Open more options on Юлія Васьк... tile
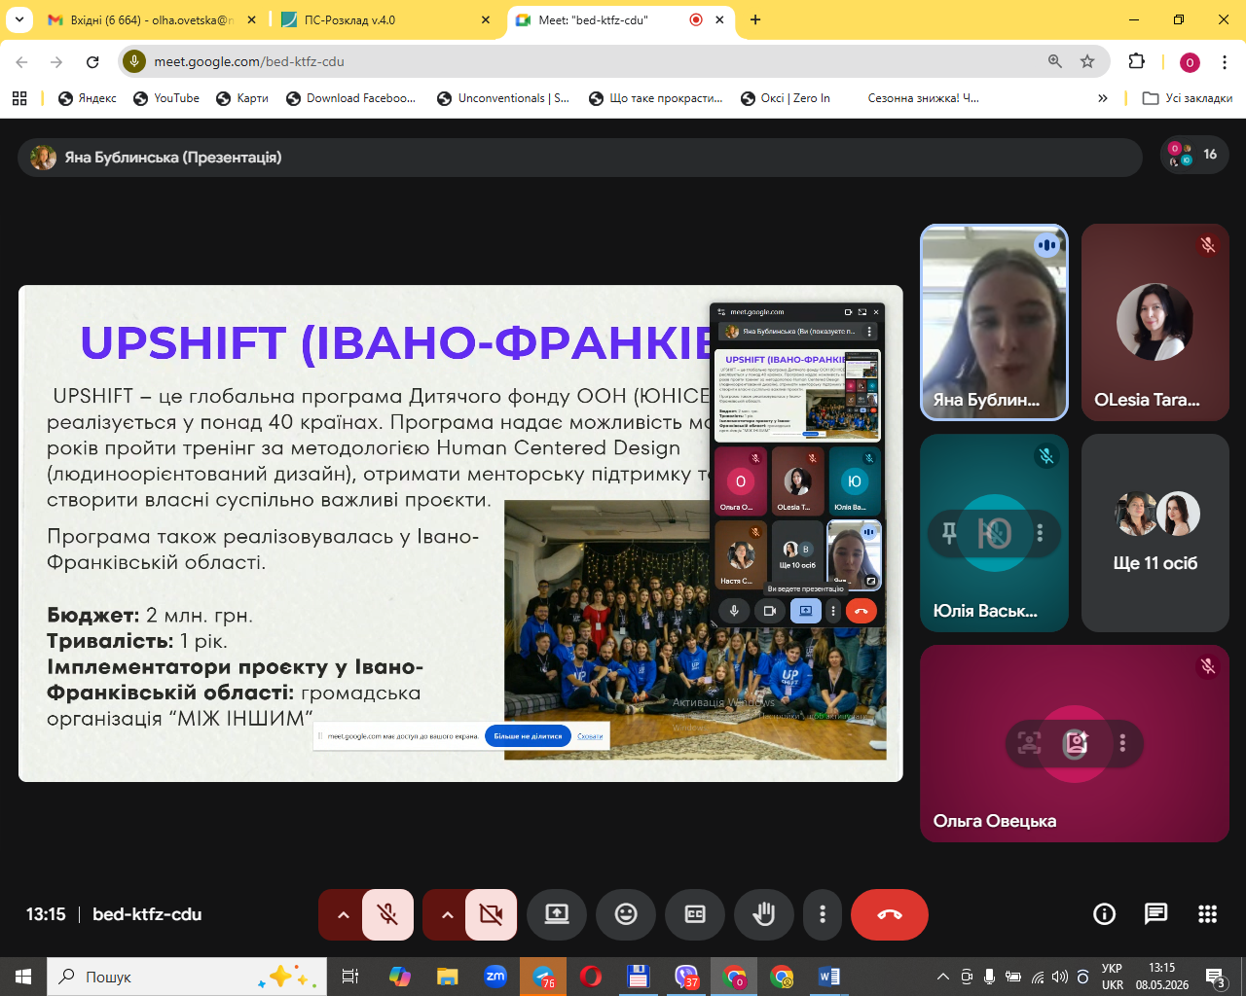The image size is (1246, 996). [x=1040, y=533]
